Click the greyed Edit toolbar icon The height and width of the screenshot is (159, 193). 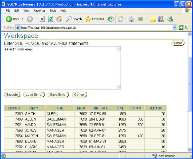point(140,19)
